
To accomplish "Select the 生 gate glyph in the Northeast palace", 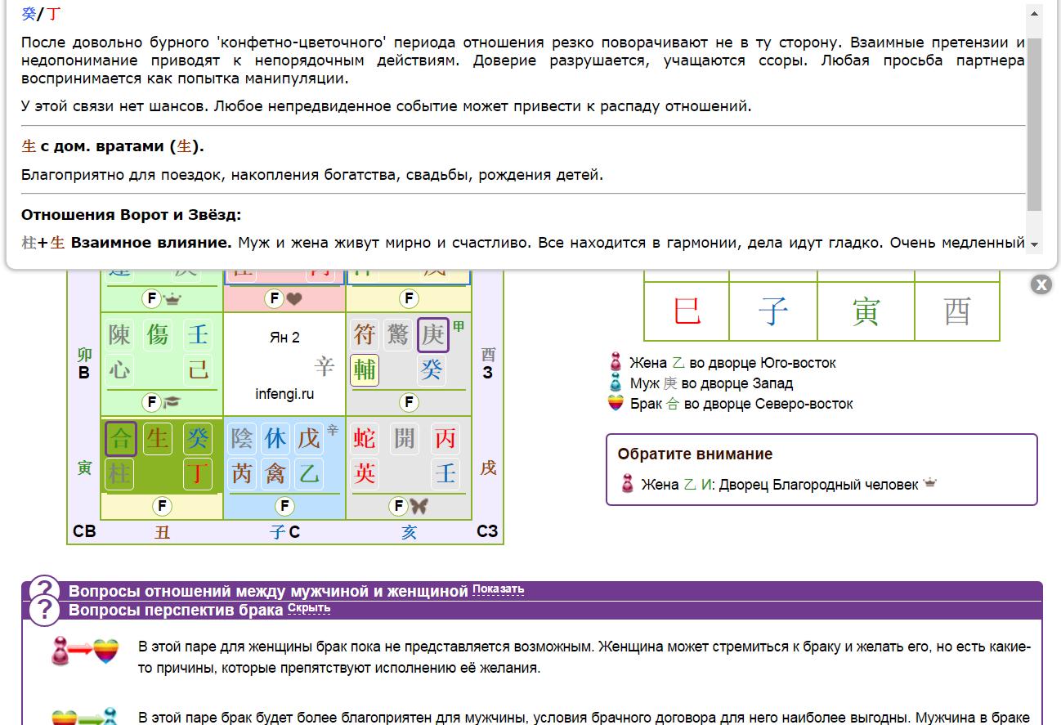I will (x=158, y=439).
